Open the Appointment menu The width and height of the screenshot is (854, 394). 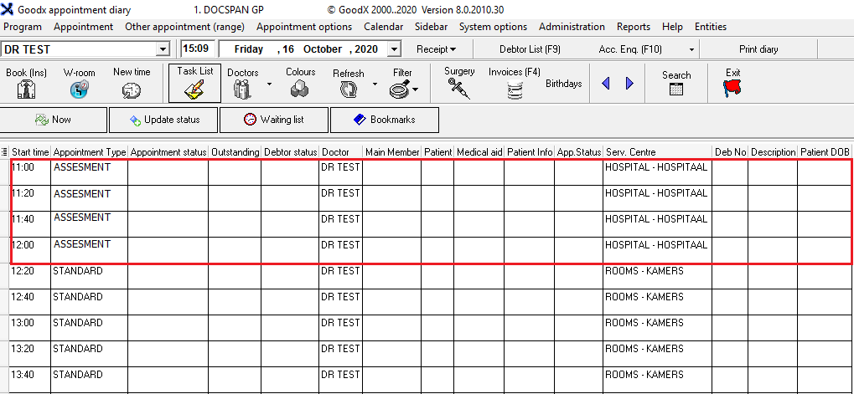click(x=83, y=27)
